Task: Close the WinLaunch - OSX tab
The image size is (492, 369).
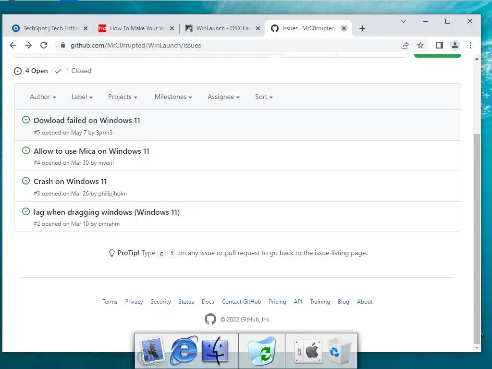Action: [x=258, y=28]
